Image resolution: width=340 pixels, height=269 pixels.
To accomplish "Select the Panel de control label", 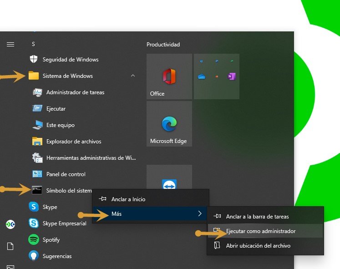I will click(66, 174).
